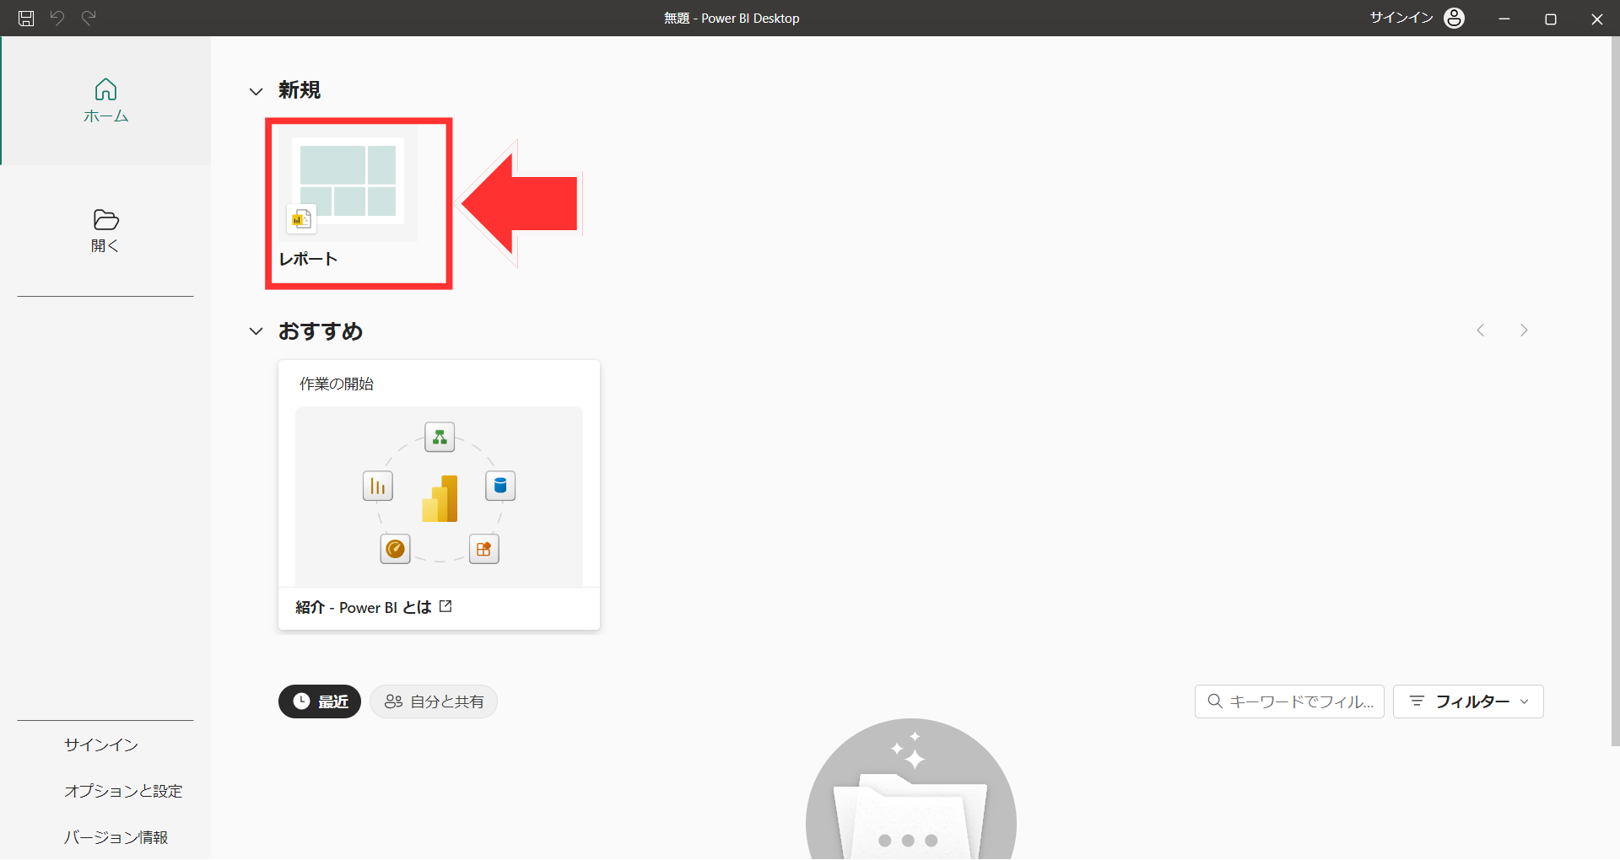Click the previous arrow in おすすめ carousel
This screenshot has height=860, width=1620.
click(1481, 331)
